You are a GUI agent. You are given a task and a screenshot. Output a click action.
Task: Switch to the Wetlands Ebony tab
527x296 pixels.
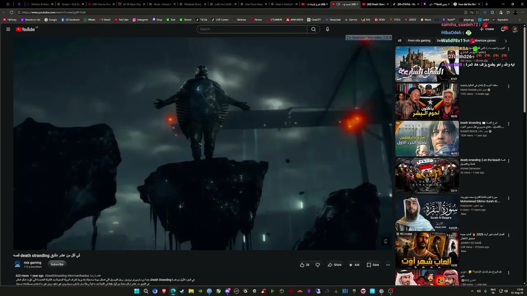pos(193,4)
